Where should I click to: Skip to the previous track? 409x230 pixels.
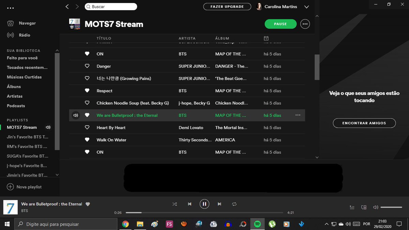(x=190, y=204)
